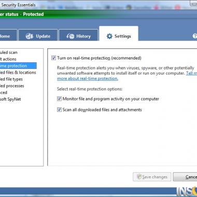Click the Security Essentials title bar text
The image size is (197, 197).
pos(18,5)
